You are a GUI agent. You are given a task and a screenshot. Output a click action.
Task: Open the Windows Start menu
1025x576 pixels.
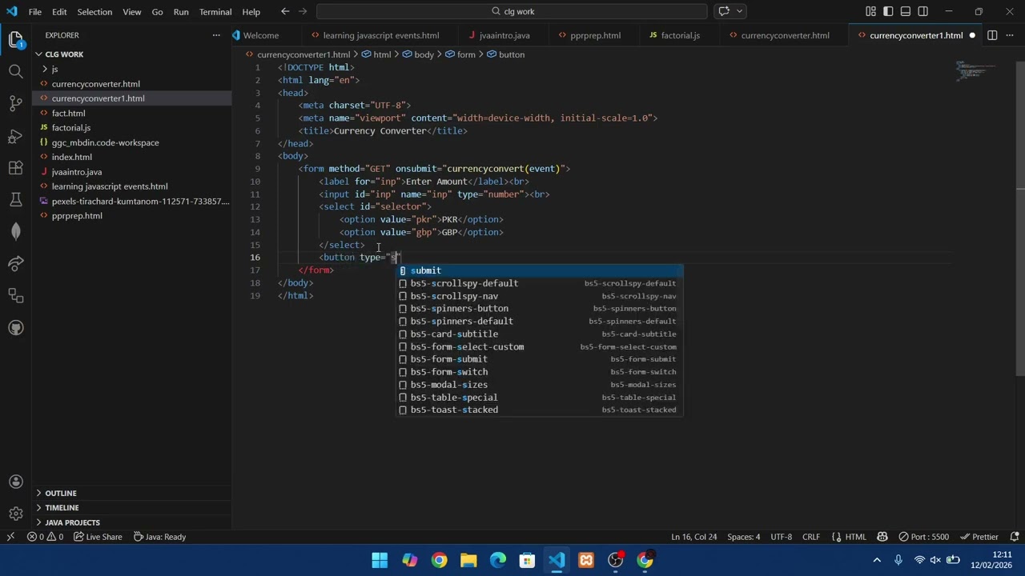pyautogui.click(x=380, y=560)
